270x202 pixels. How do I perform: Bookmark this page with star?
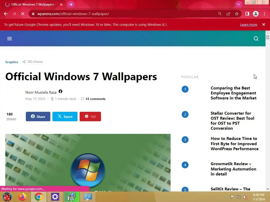[237, 14]
